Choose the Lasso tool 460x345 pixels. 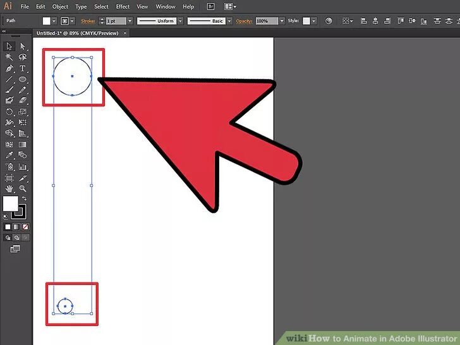point(22,57)
